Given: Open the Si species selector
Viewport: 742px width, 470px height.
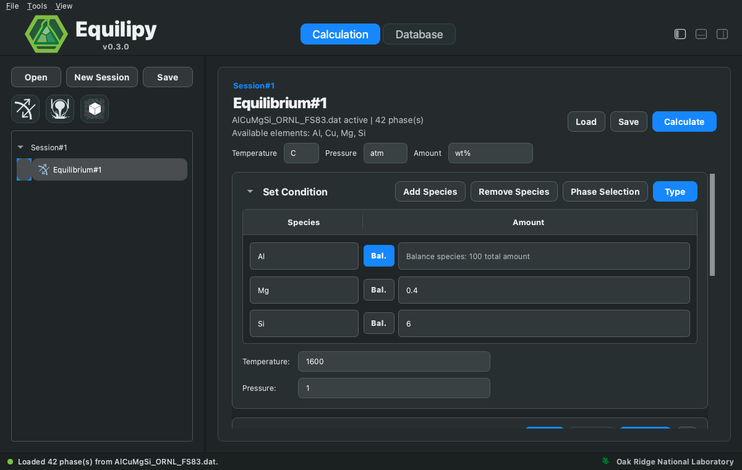Looking at the screenshot, I should pyautogui.click(x=304, y=323).
